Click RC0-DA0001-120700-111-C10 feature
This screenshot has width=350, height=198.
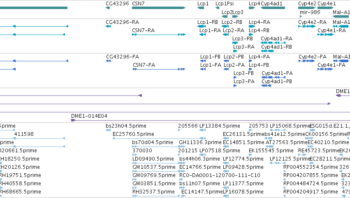pyautogui.click(x=220, y=175)
